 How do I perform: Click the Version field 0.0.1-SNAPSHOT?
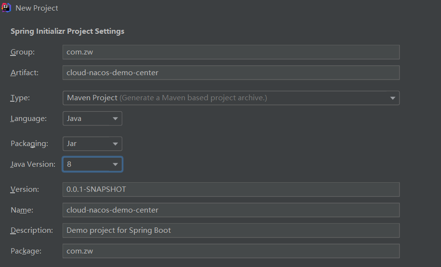[231, 189]
